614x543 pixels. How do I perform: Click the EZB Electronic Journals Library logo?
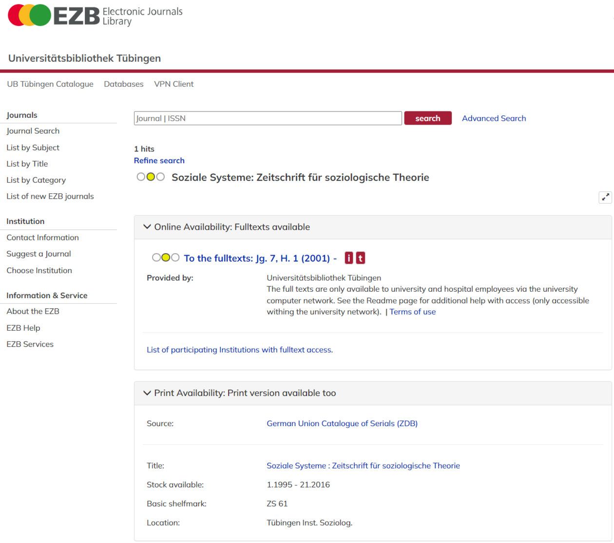(96, 16)
